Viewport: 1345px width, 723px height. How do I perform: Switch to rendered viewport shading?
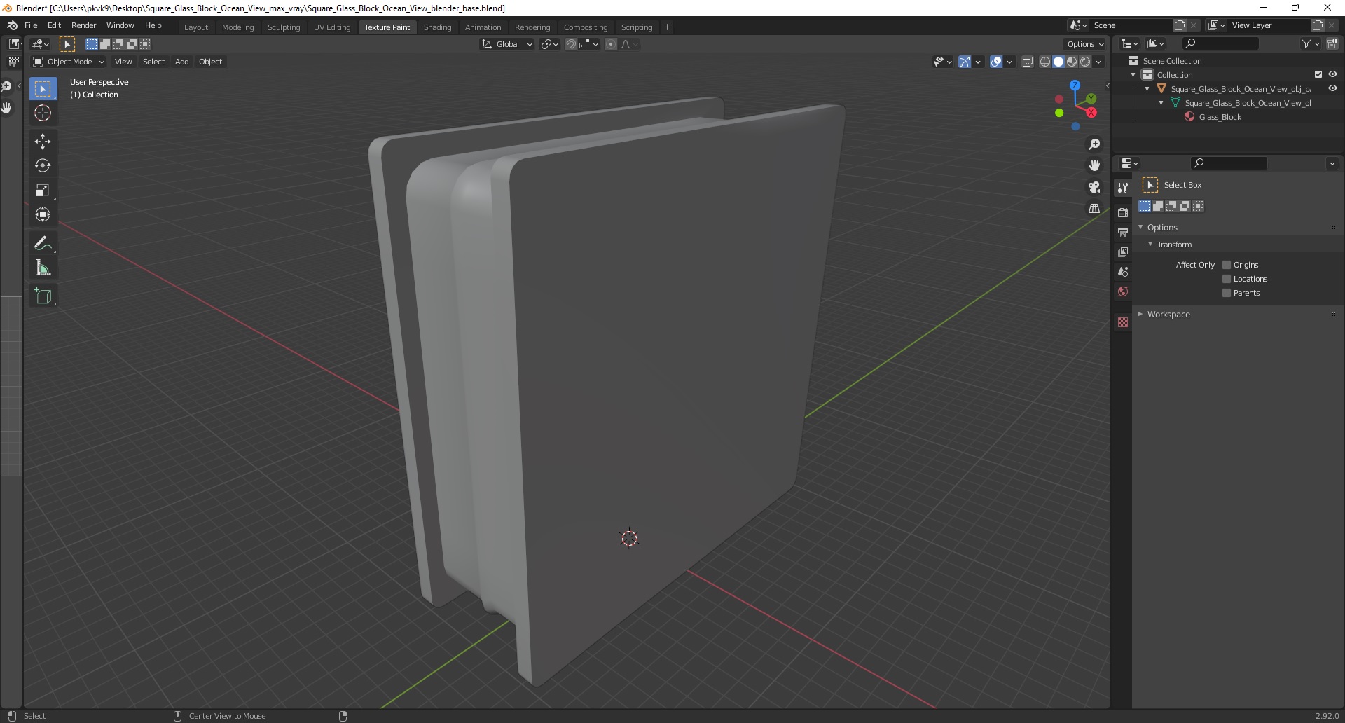(1085, 62)
